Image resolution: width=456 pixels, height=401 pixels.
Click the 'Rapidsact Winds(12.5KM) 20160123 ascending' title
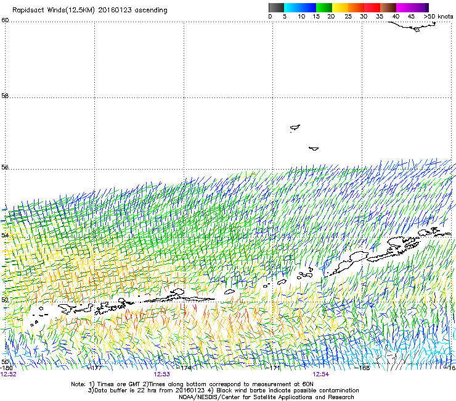(x=90, y=10)
